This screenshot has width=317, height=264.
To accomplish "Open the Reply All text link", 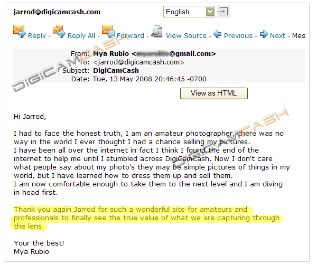I will [81, 36].
